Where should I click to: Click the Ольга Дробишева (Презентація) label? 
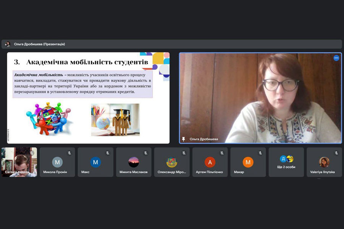tap(39, 44)
